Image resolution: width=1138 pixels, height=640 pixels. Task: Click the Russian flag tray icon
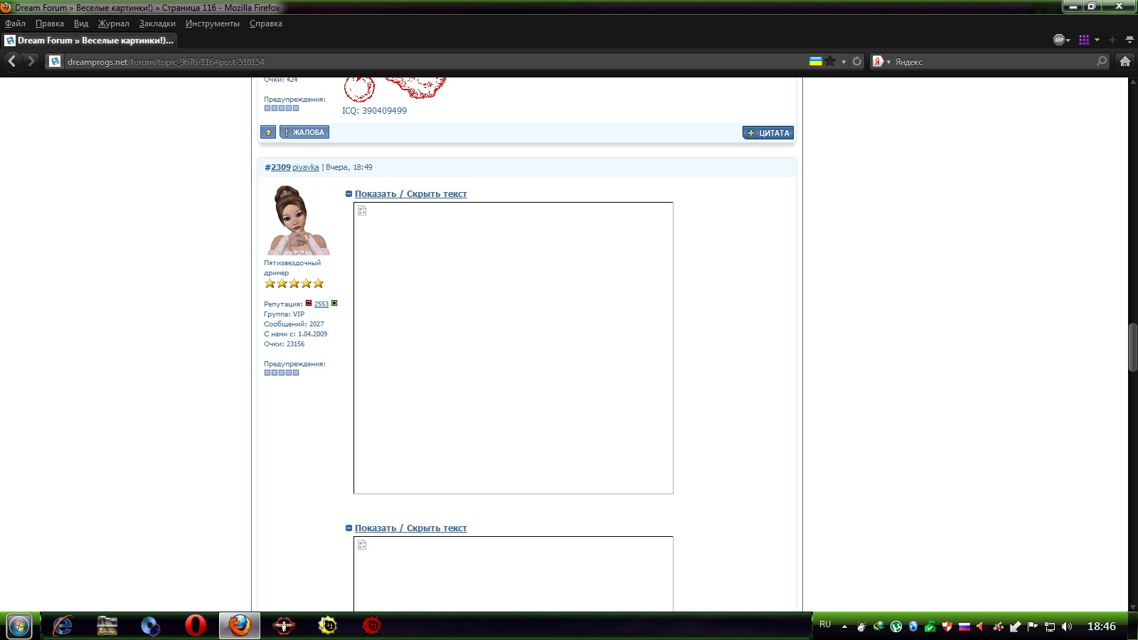(964, 626)
